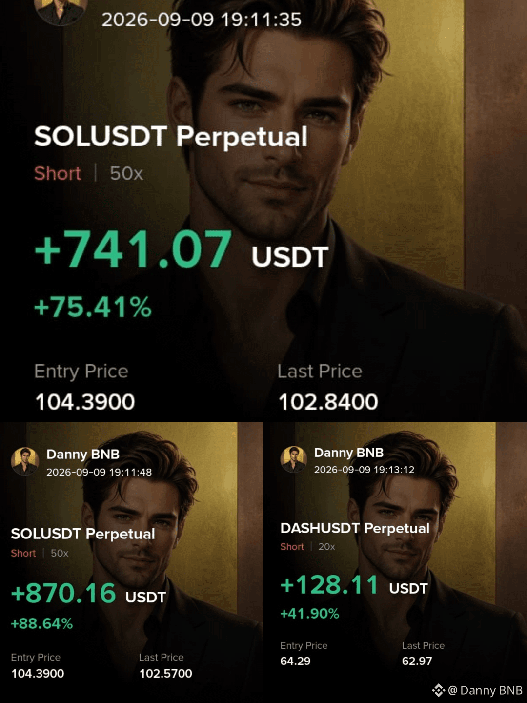
Task: Click the +88.64% return percentage
Action: (42, 623)
